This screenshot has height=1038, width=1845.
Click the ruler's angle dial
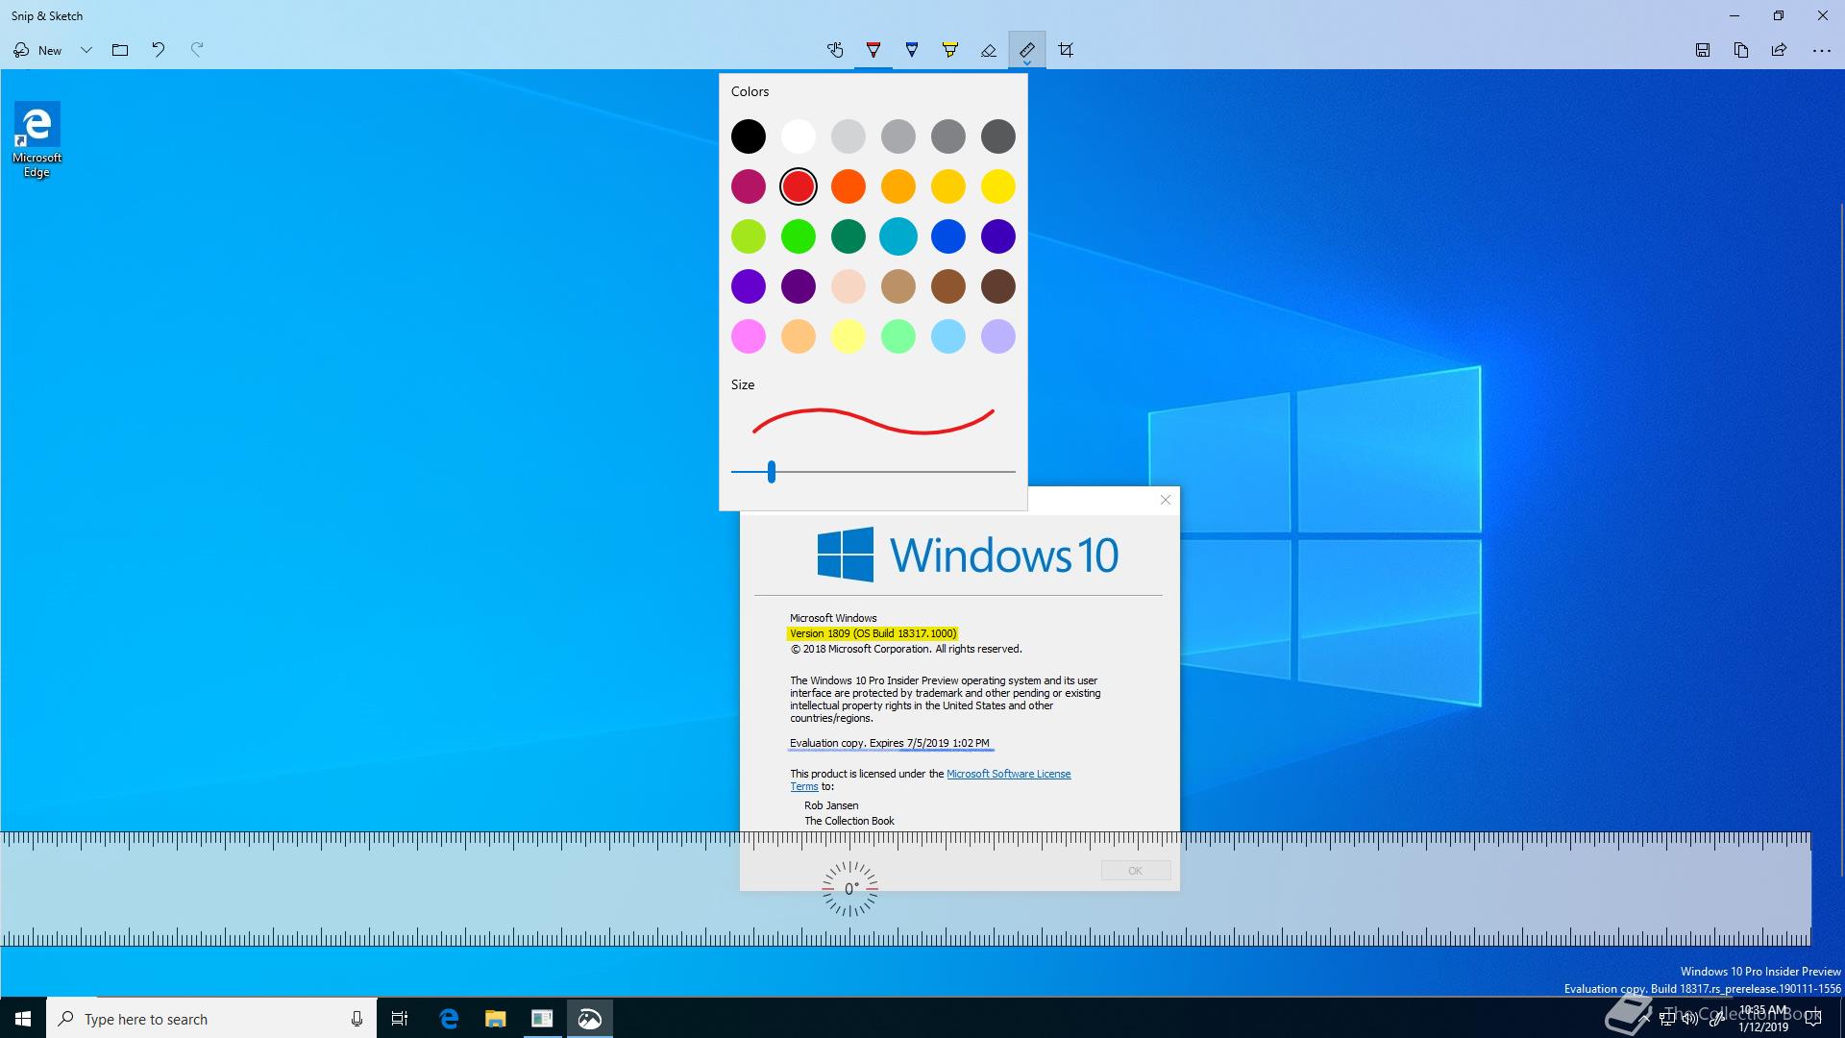(849, 889)
